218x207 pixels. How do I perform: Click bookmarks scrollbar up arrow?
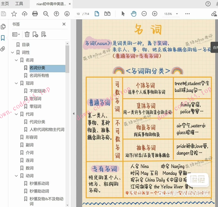tap(67, 44)
